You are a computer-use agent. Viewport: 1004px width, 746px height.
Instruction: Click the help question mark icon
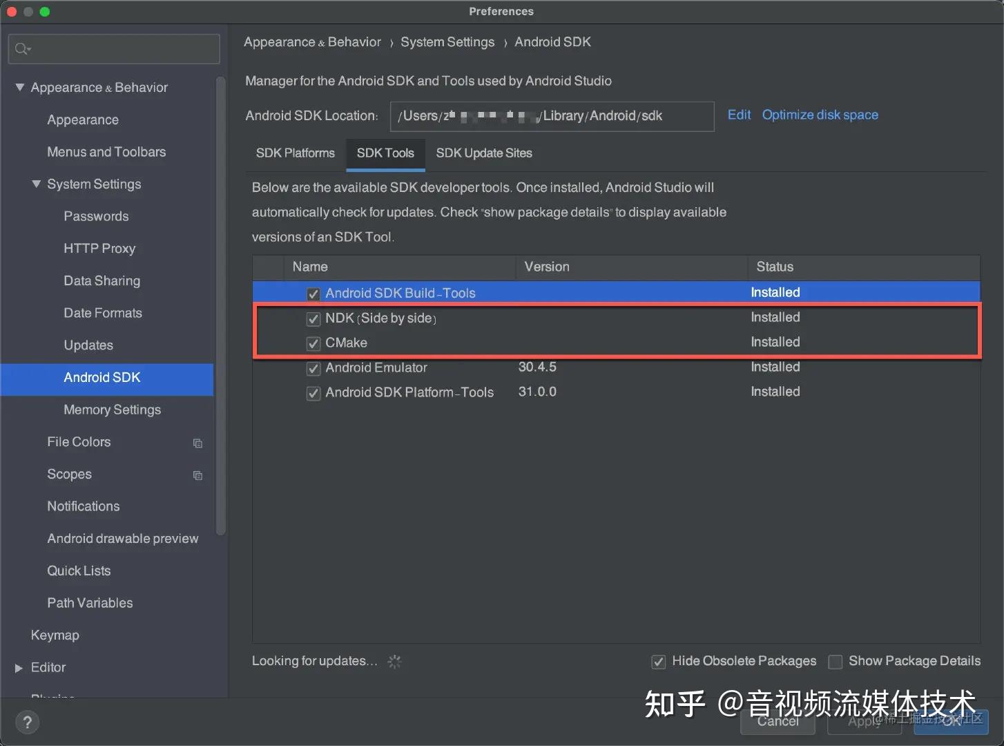click(27, 722)
